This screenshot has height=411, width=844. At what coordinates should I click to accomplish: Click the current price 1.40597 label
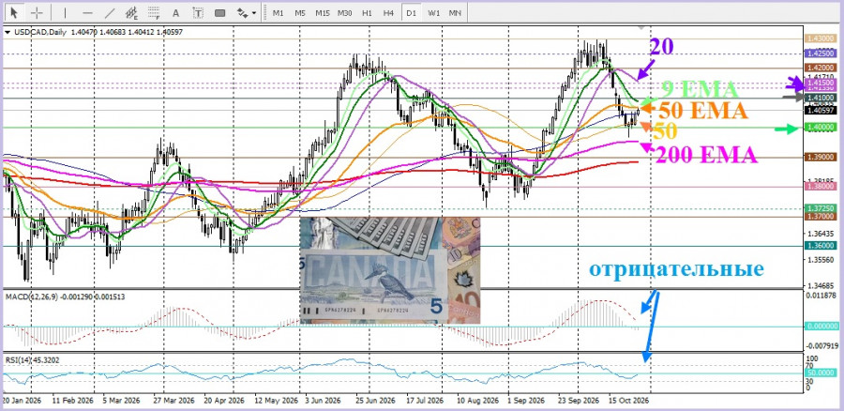(x=820, y=111)
